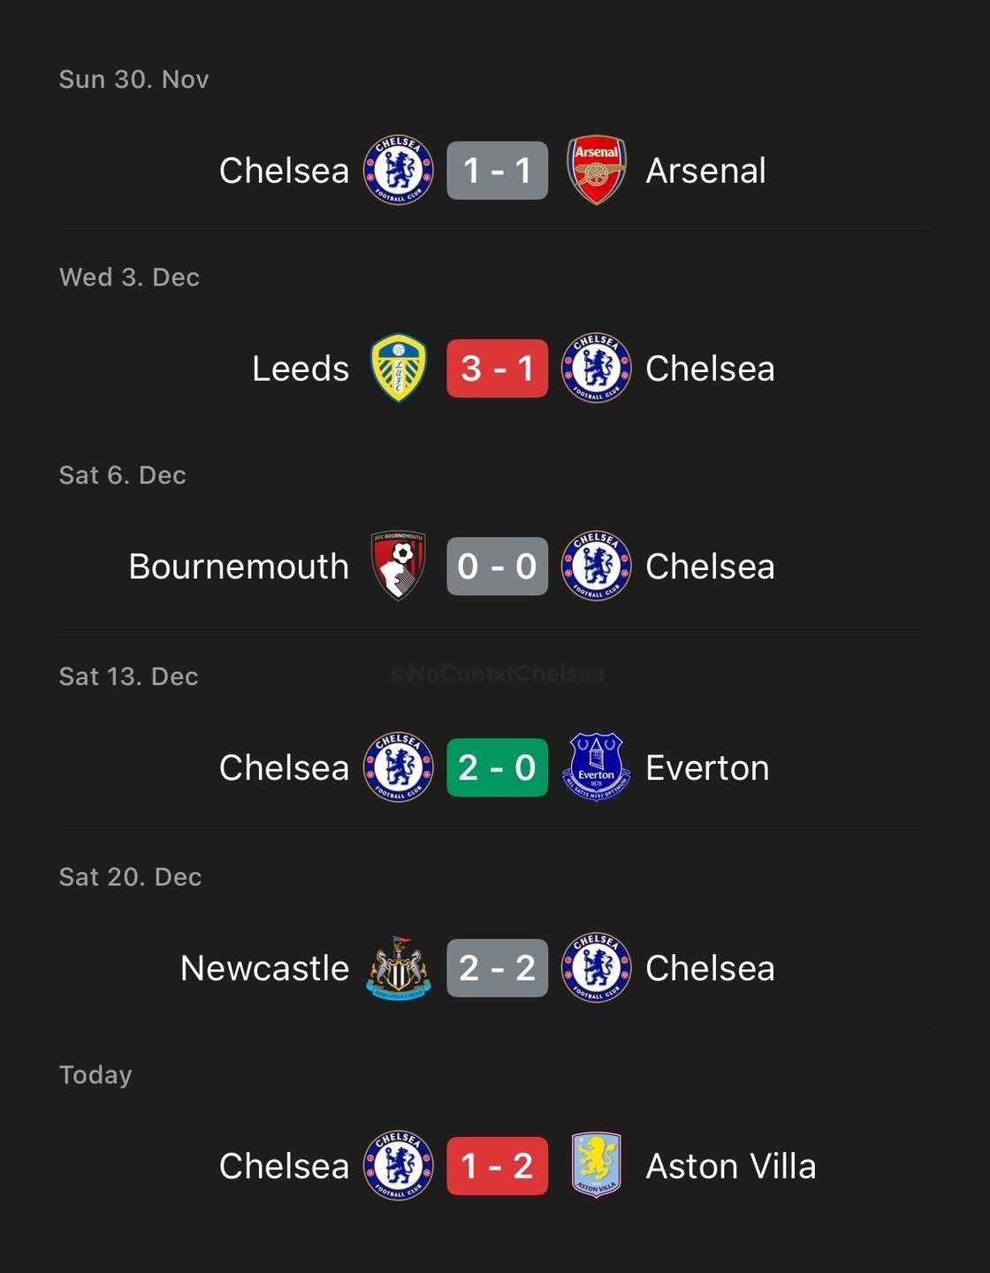Click Chelsea crest in the Leeds match

pyautogui.click(x=597, y=368)
